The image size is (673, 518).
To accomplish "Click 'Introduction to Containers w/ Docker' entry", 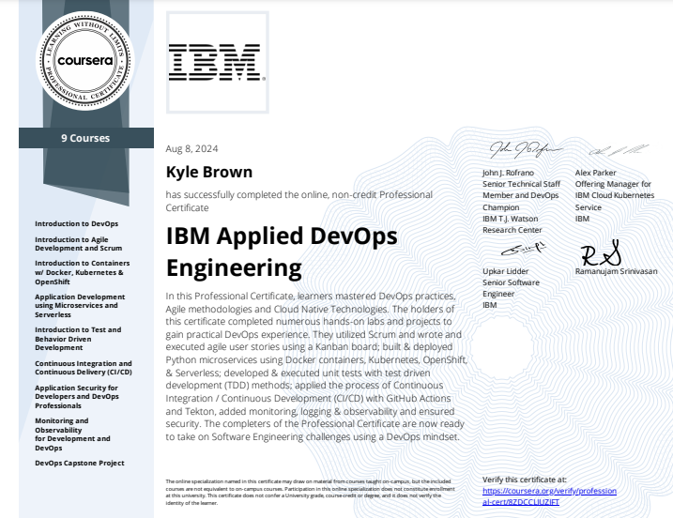I will click(82, 272).
